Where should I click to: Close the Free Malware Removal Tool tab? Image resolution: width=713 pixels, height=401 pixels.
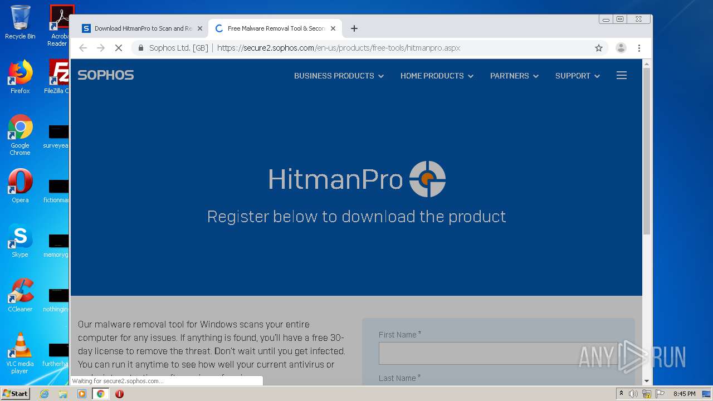click(x=333, y=28)
